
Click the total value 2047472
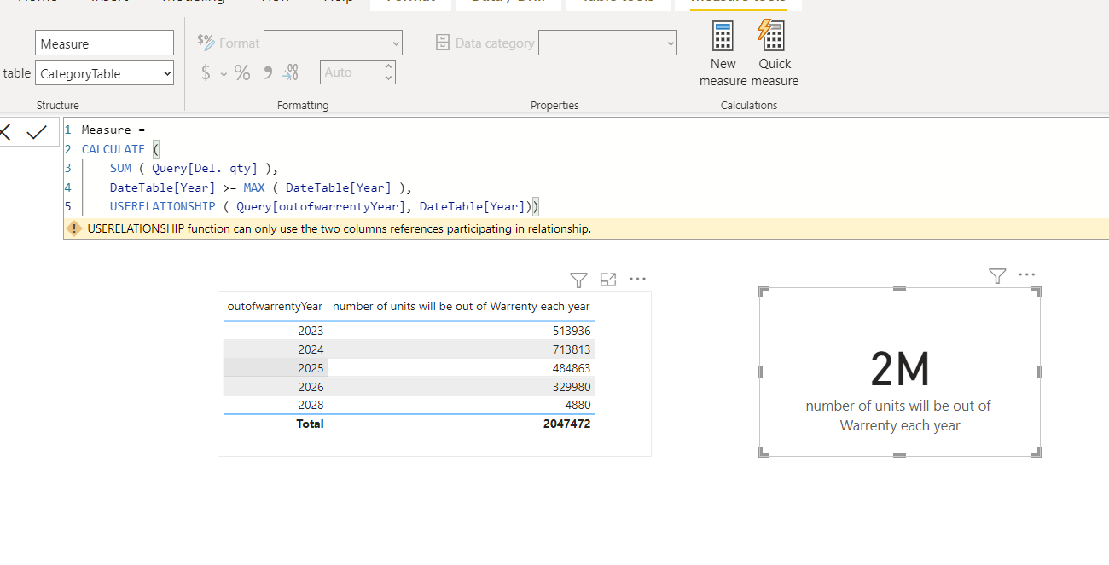pos(566,424)
